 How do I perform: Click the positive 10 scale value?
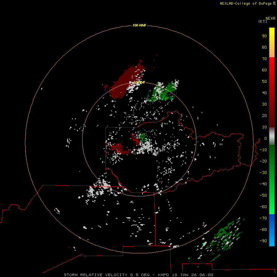[x=264, y=127]
